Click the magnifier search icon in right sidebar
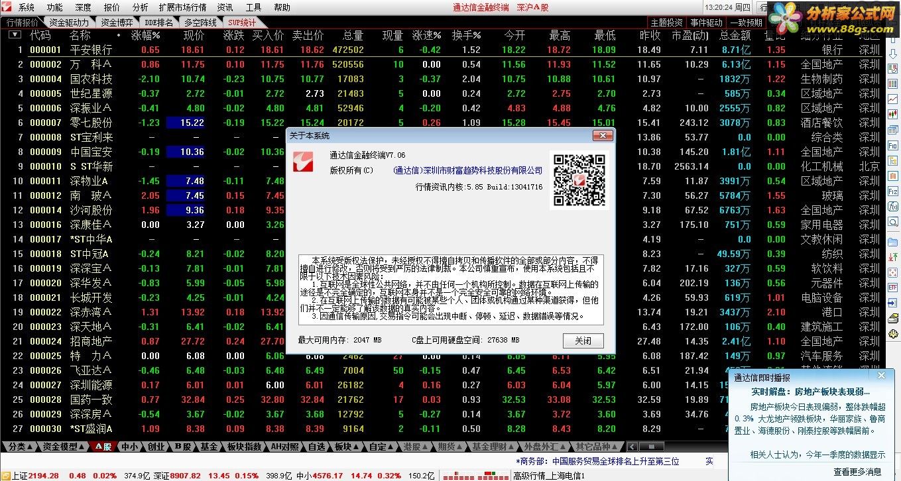The image size is (901, 481). [x=893, y=221]
